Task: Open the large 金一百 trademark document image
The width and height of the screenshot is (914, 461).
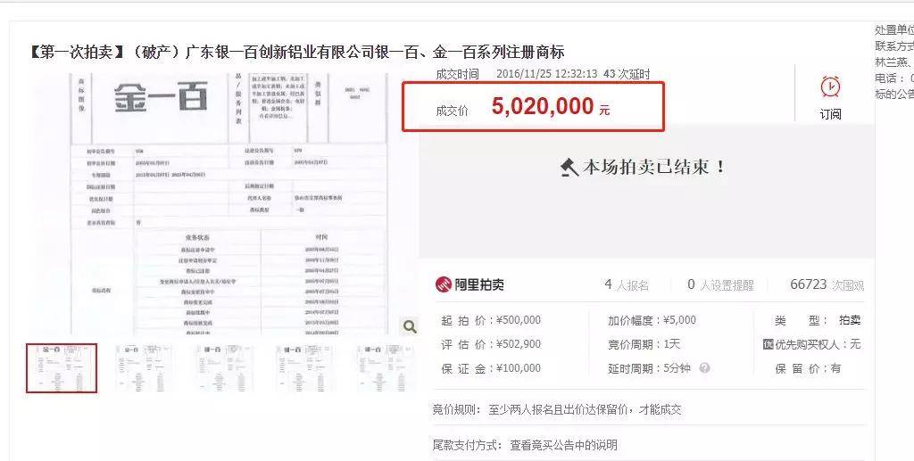Action: 229,203
